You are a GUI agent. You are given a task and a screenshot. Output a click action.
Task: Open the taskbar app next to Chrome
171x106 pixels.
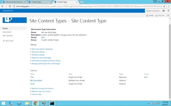coord(44,103)
